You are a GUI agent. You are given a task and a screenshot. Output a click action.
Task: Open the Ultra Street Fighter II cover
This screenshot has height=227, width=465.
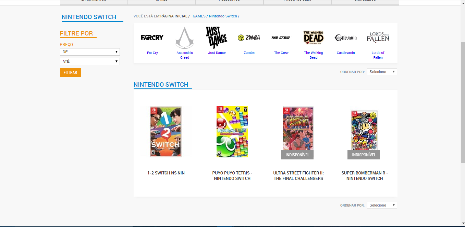298,132
